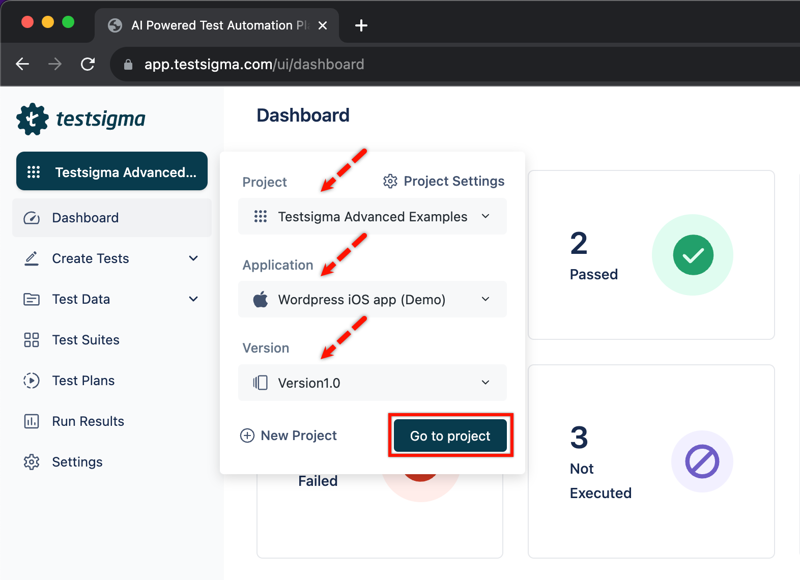Click the Dashboard gauge icon
The image size is (800, 580).
[32, 218]
